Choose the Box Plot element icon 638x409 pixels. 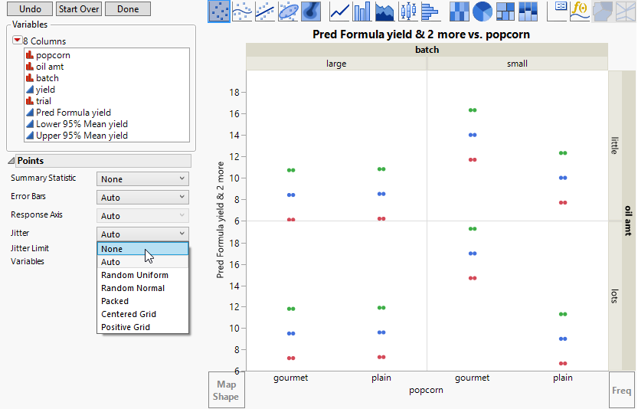coord(407,11)
